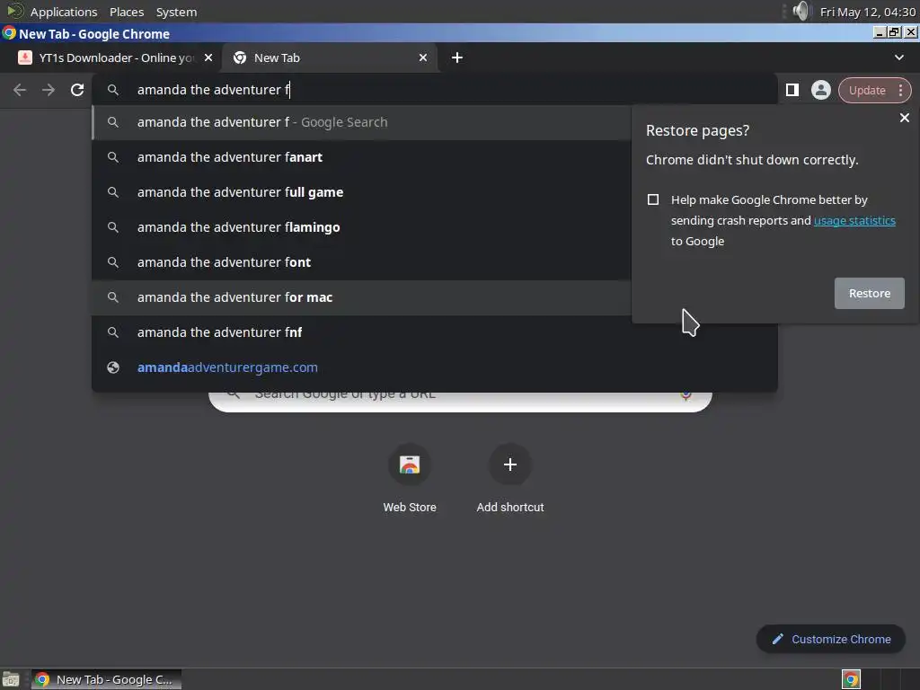The width and height of the screenshot is (920, 690).
Task: Choose the 'amanda the adventurer font' suggestion
Action: tap(361, 262)
